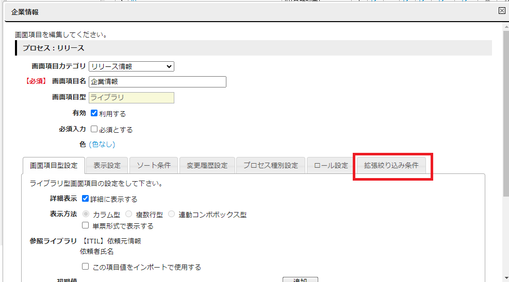Click the scrollbar up arrow
The height and width of the screenshot is (282, 509).
pos(506,27)
